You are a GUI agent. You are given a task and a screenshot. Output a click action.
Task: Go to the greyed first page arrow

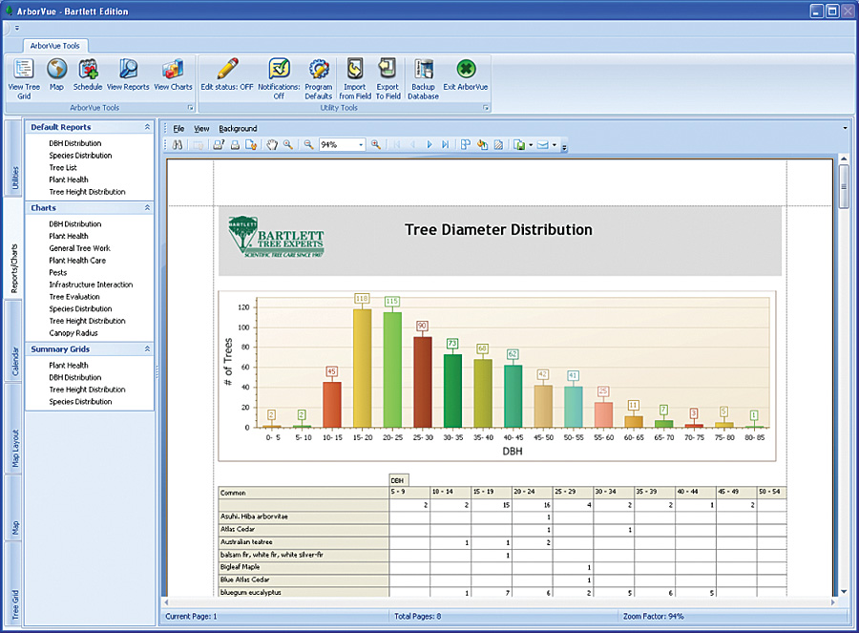tap(397, 145)
